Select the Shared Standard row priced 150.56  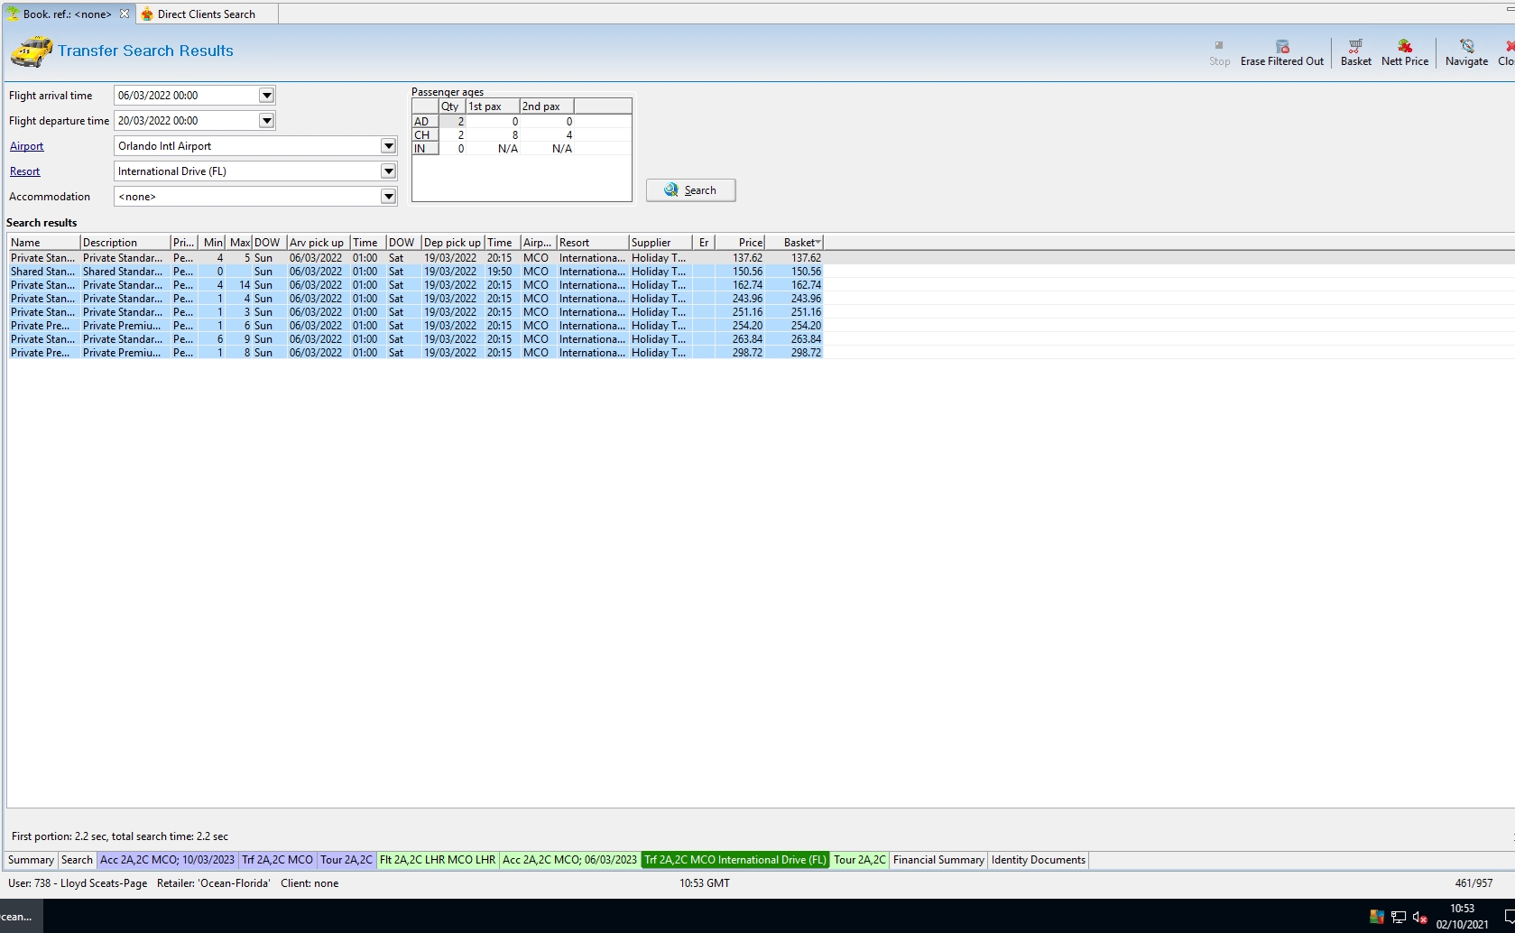(416, 272)
